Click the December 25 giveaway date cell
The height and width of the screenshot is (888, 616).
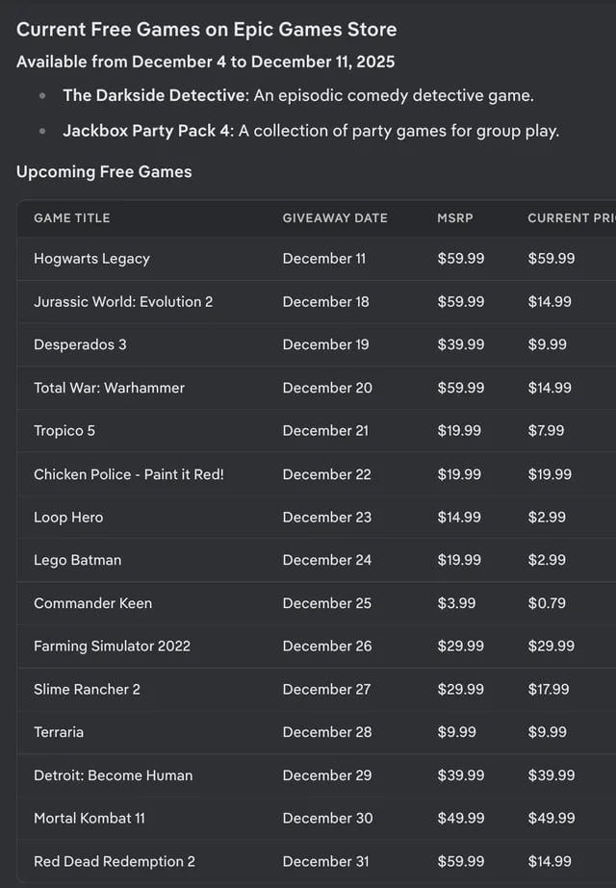click(x=327, y=603)
